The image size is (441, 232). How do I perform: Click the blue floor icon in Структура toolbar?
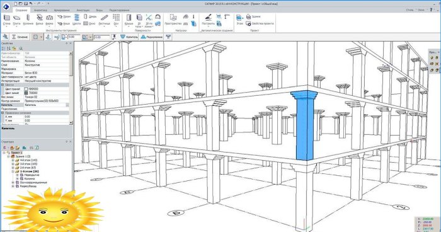25,148
